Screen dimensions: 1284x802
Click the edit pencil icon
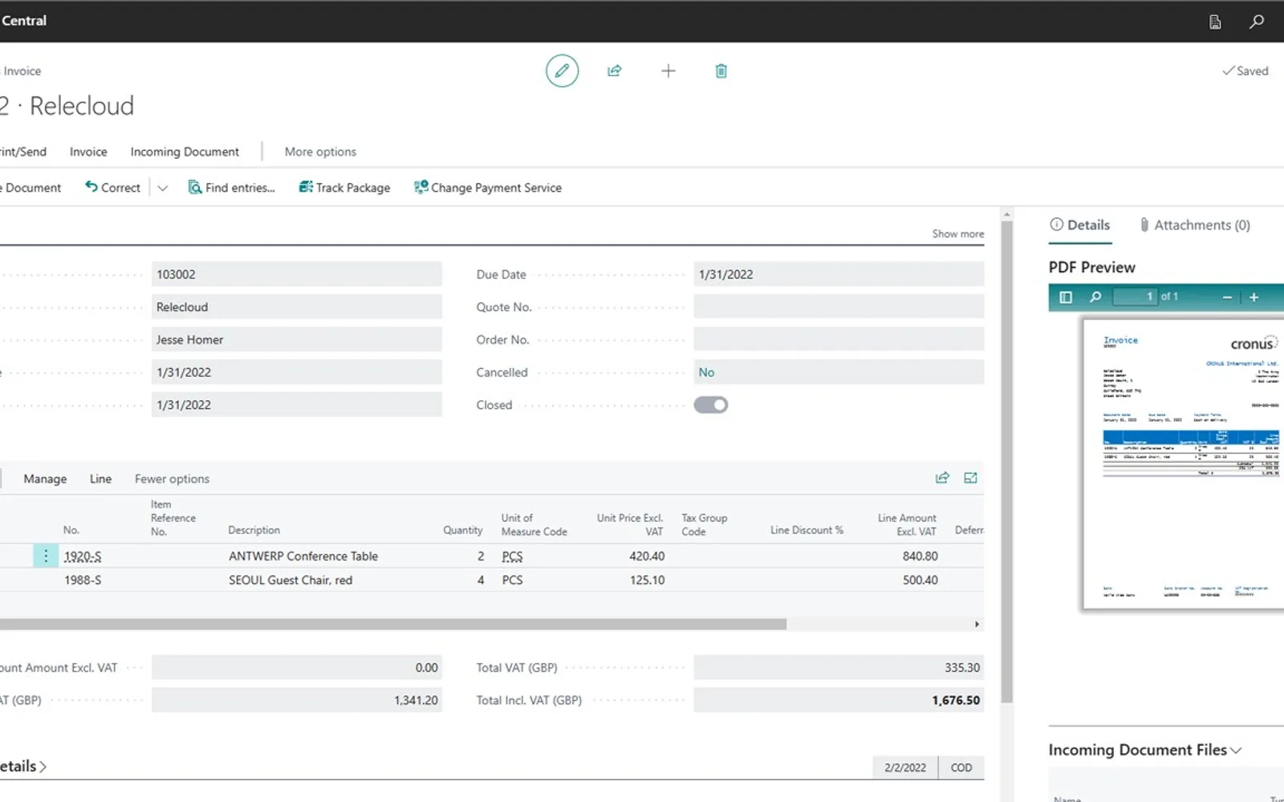[562, 71]
